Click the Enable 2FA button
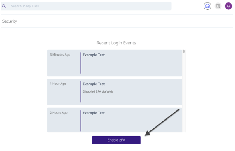Viewport: 235px width, 151px height. (116, 140)
